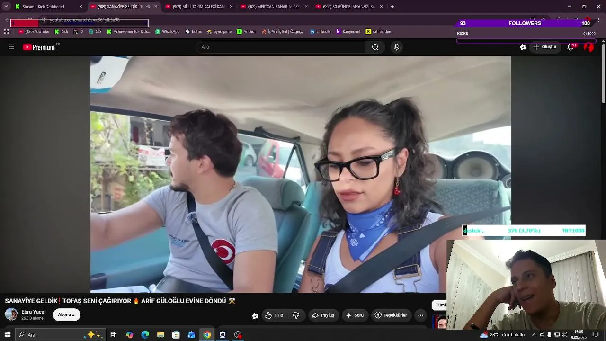Click the Teşekkürler thanks button
Screen dimensions: 606x341
[x=391, y=315]
